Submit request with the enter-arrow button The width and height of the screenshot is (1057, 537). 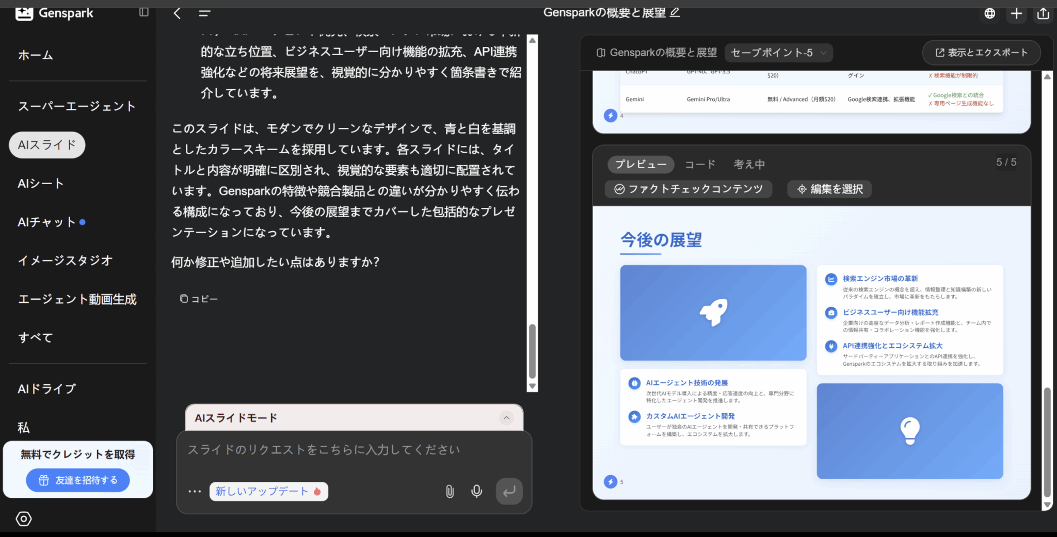tap(509, 491)
